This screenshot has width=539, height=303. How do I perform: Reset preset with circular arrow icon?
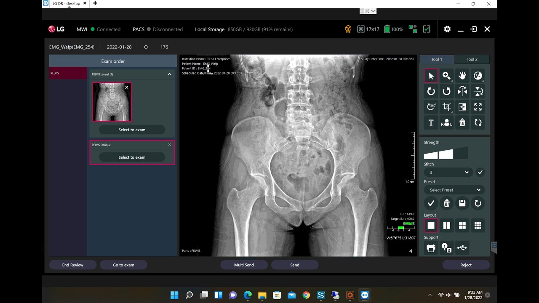(478, 203)
